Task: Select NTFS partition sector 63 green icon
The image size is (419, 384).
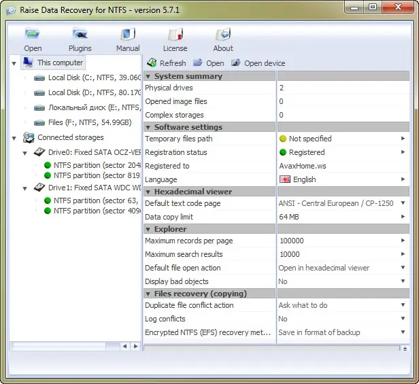Action: [x=48, y=200]
